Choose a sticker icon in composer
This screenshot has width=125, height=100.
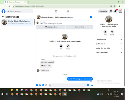click(43, 85)
